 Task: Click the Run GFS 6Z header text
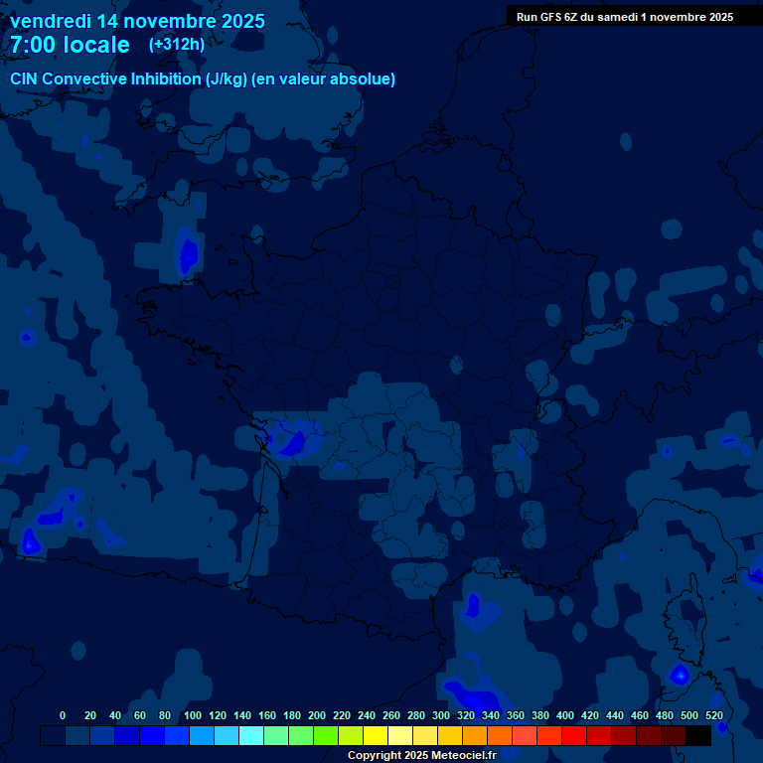click(x=624, y=17)
